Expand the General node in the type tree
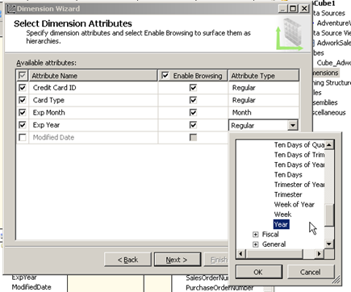 coord(255,244)
